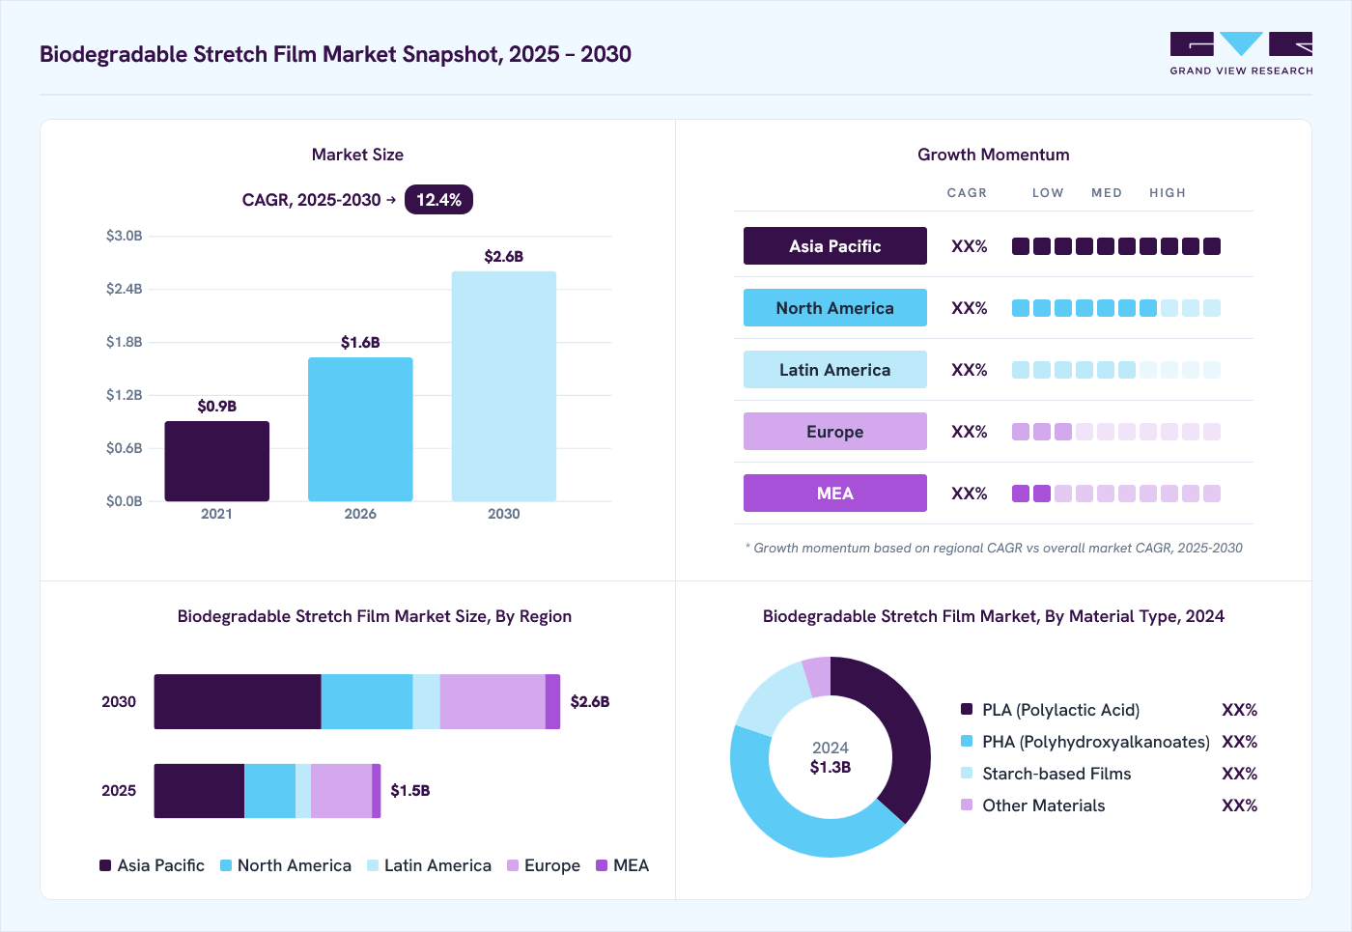1352x932 pixels.
Task: Click the 12.4% CAGR badge
Action: 438,200
